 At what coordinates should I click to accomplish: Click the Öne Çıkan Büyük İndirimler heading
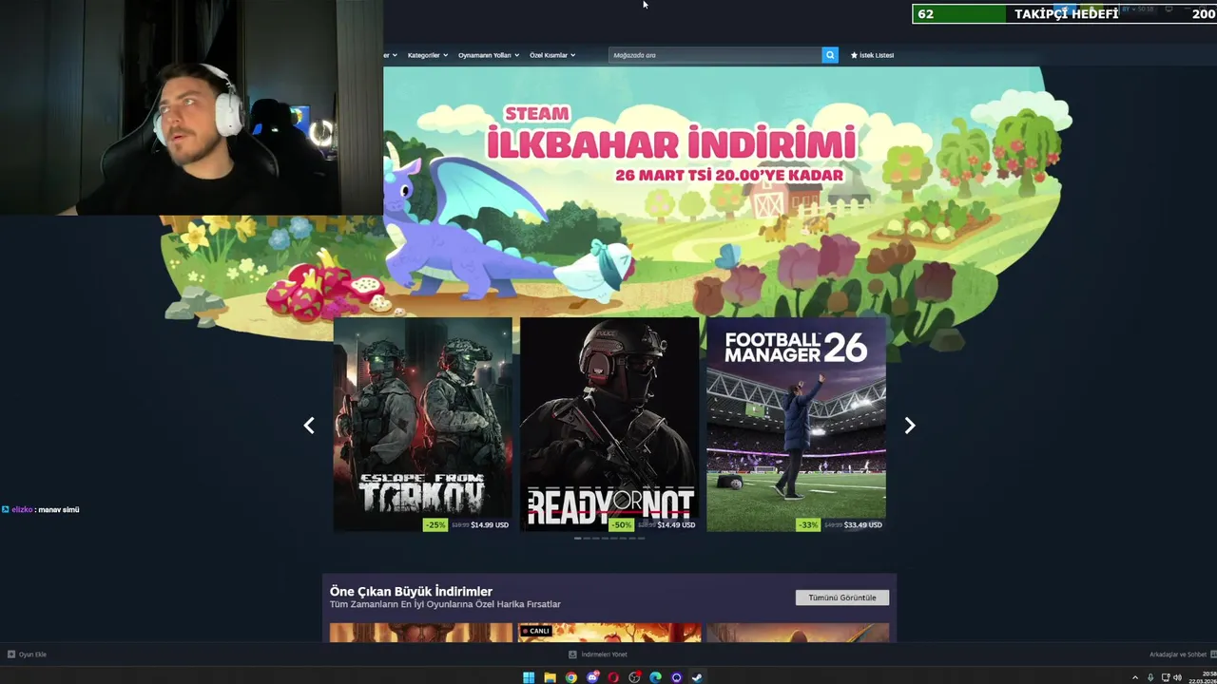coord(411,591)
